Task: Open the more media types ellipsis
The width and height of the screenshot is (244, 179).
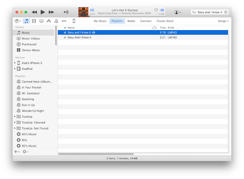Action: click(x=64, y=21)
